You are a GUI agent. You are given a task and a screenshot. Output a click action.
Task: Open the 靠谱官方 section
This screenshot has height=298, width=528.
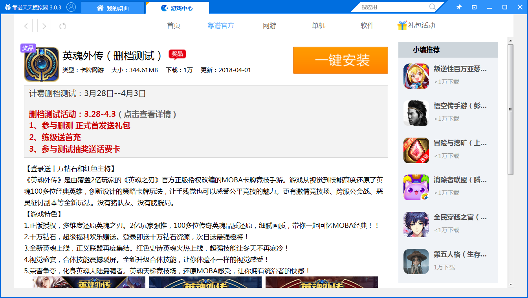221,25
